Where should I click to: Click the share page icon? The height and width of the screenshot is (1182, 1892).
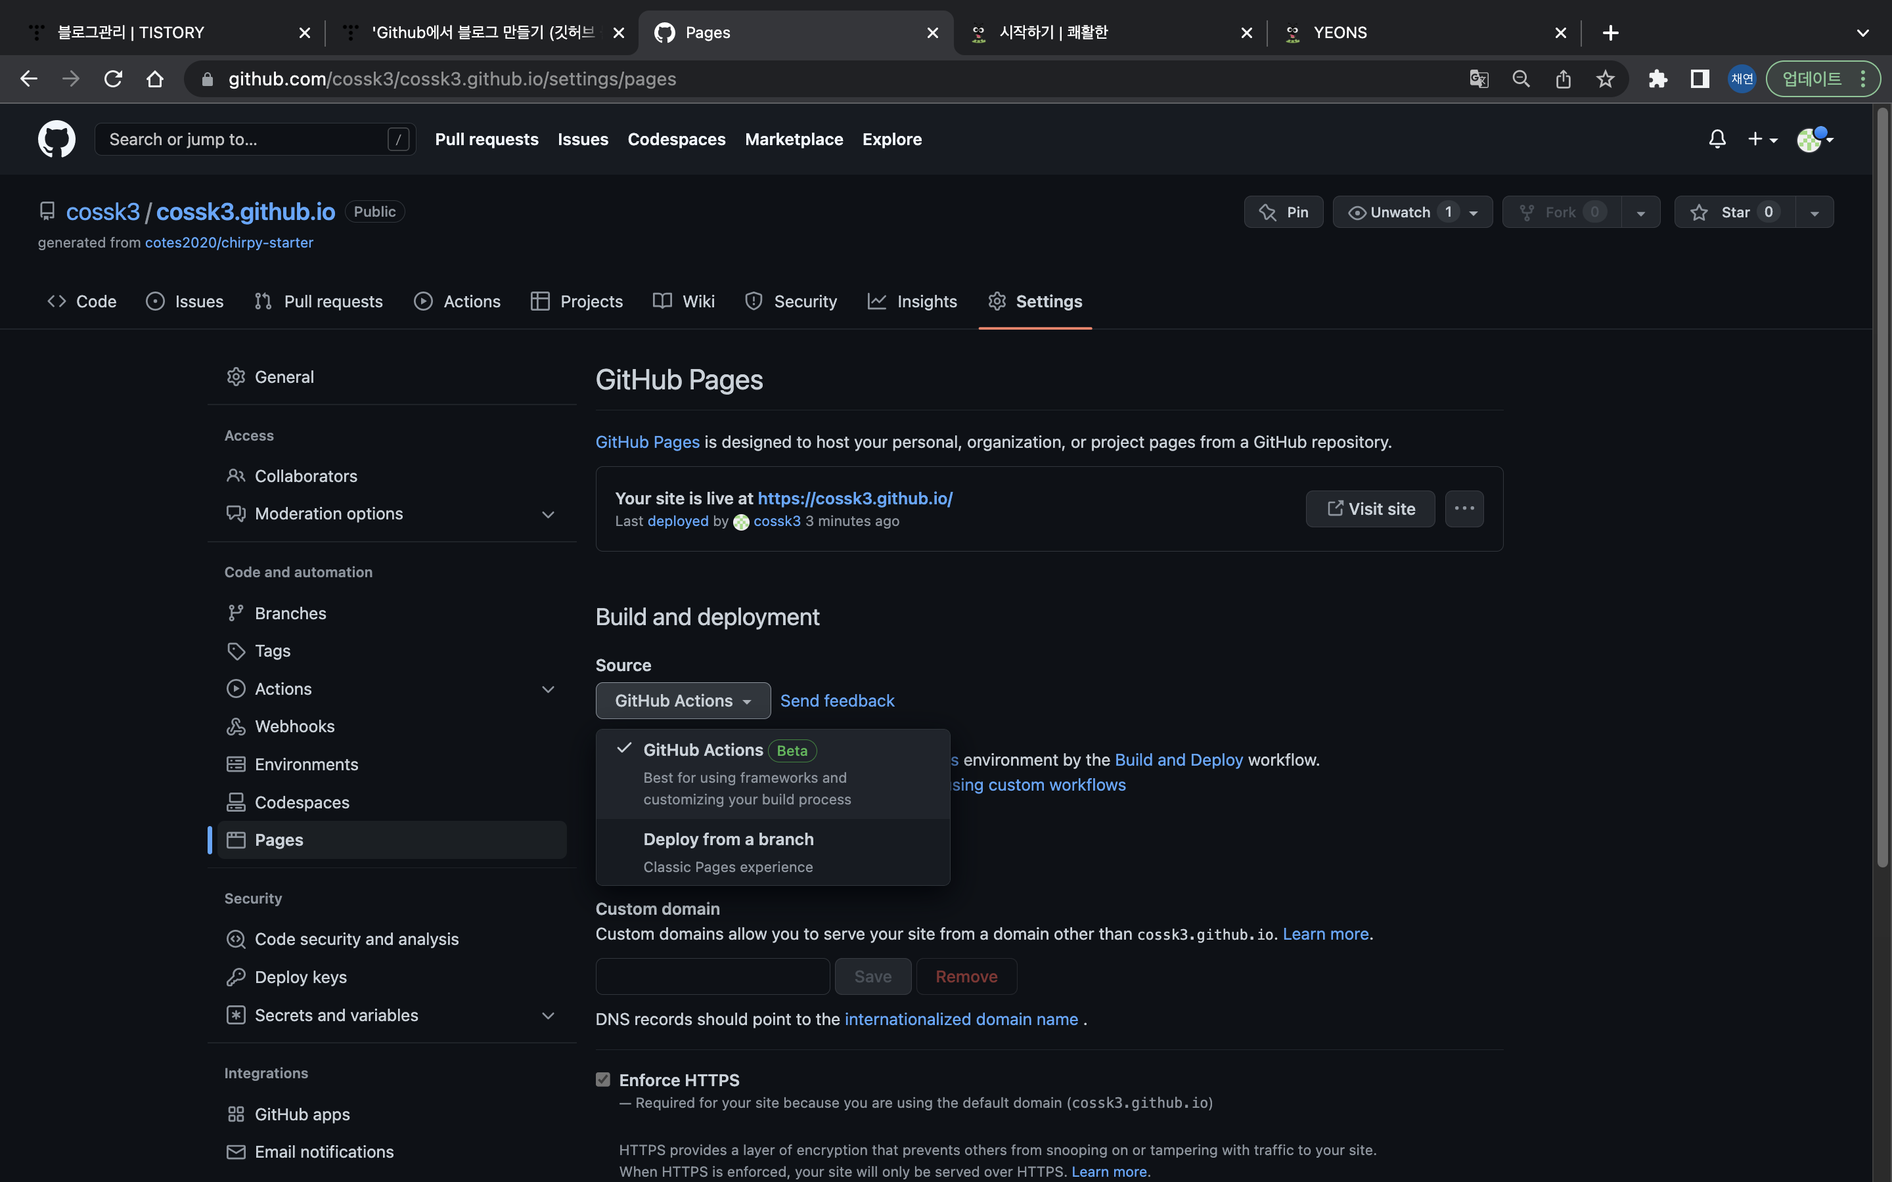tap(1563, 79)
